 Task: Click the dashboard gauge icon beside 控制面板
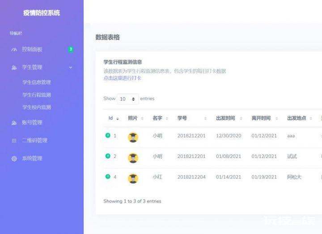[x=14, y=50]
